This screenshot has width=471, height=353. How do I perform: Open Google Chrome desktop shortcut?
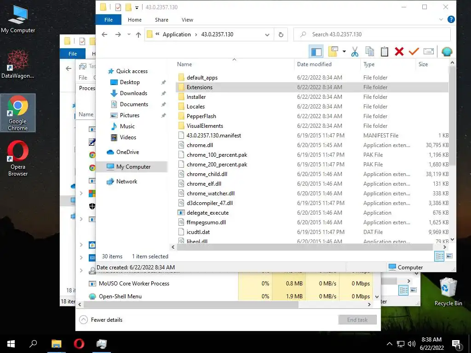[18, 113]
